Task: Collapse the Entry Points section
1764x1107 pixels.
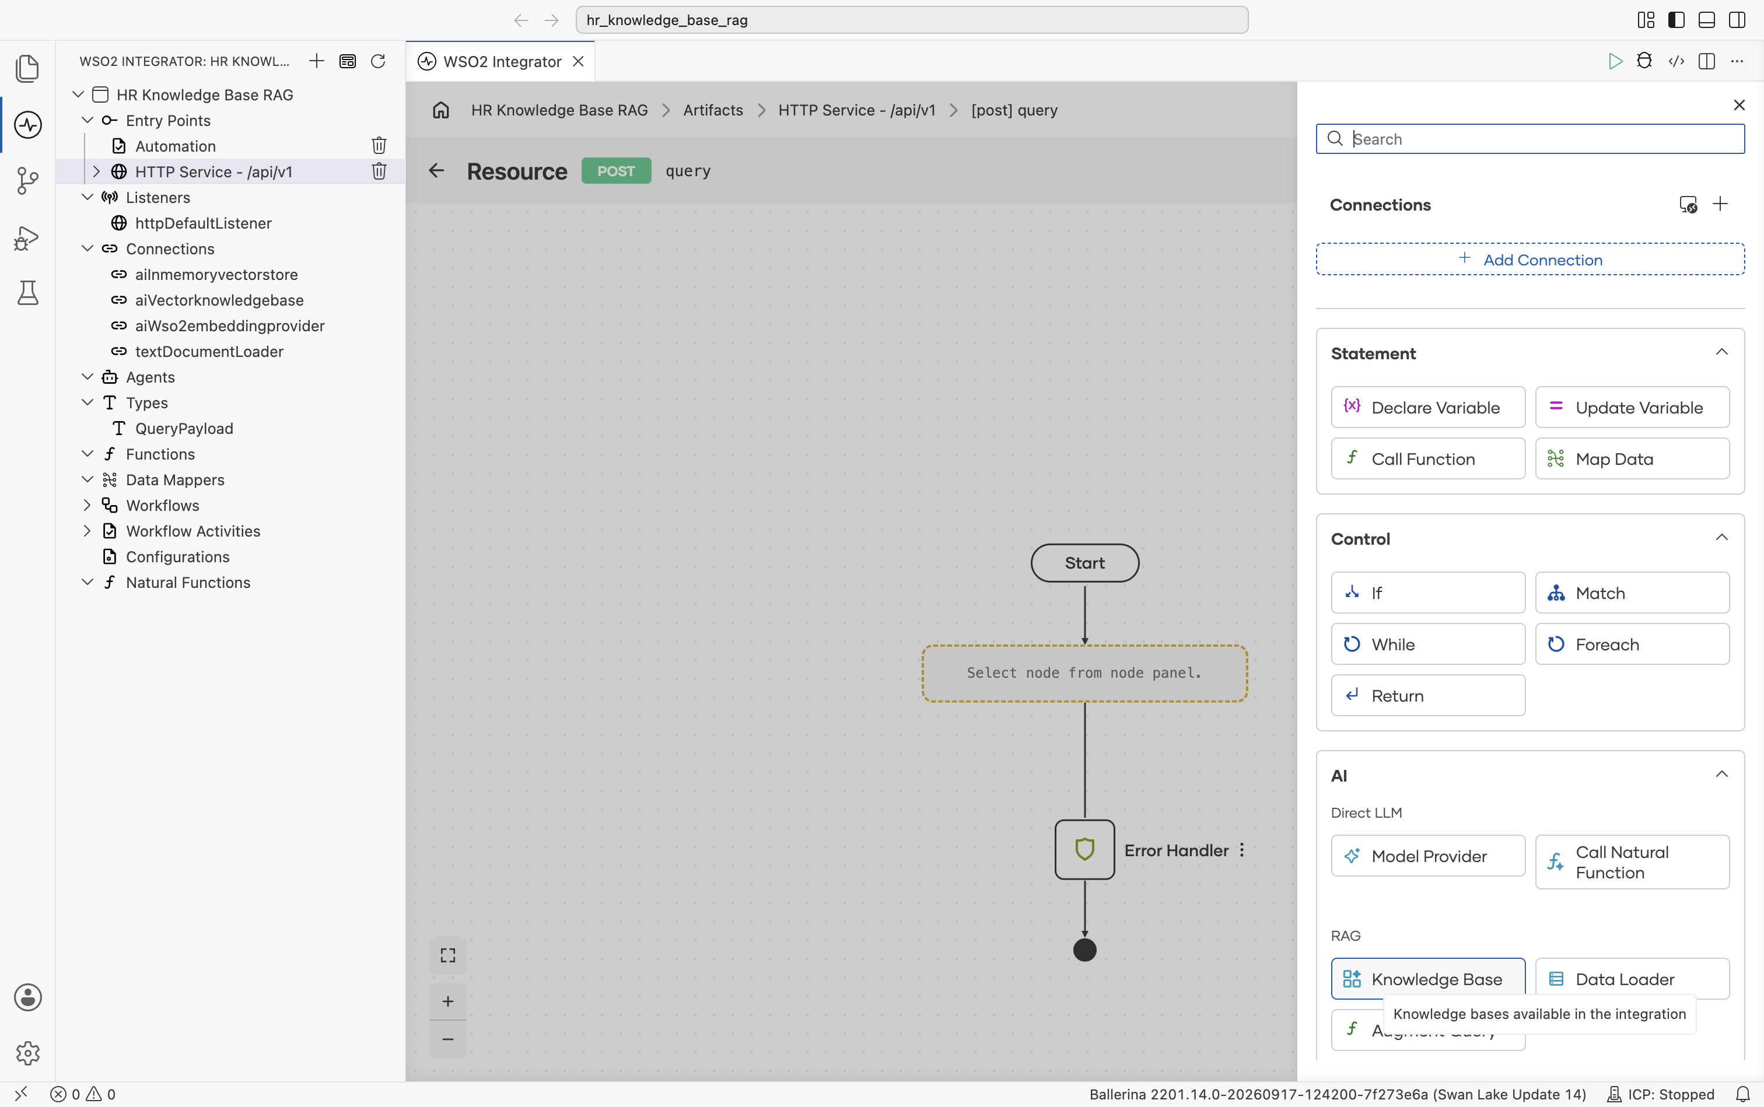Action: [87, 120]
